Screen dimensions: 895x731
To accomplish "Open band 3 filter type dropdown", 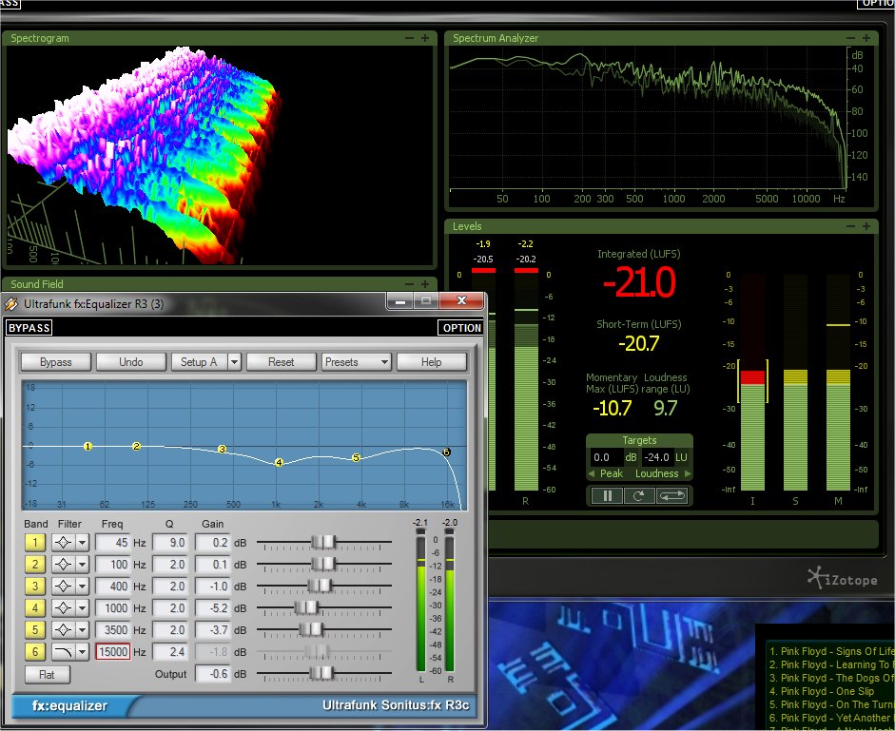I will (x=83, y=587).
